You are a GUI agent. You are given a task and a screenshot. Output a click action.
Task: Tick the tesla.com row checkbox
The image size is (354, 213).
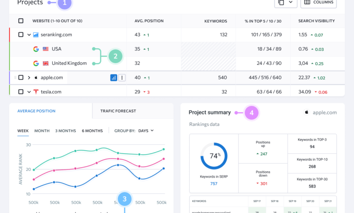tap(21, 92)
